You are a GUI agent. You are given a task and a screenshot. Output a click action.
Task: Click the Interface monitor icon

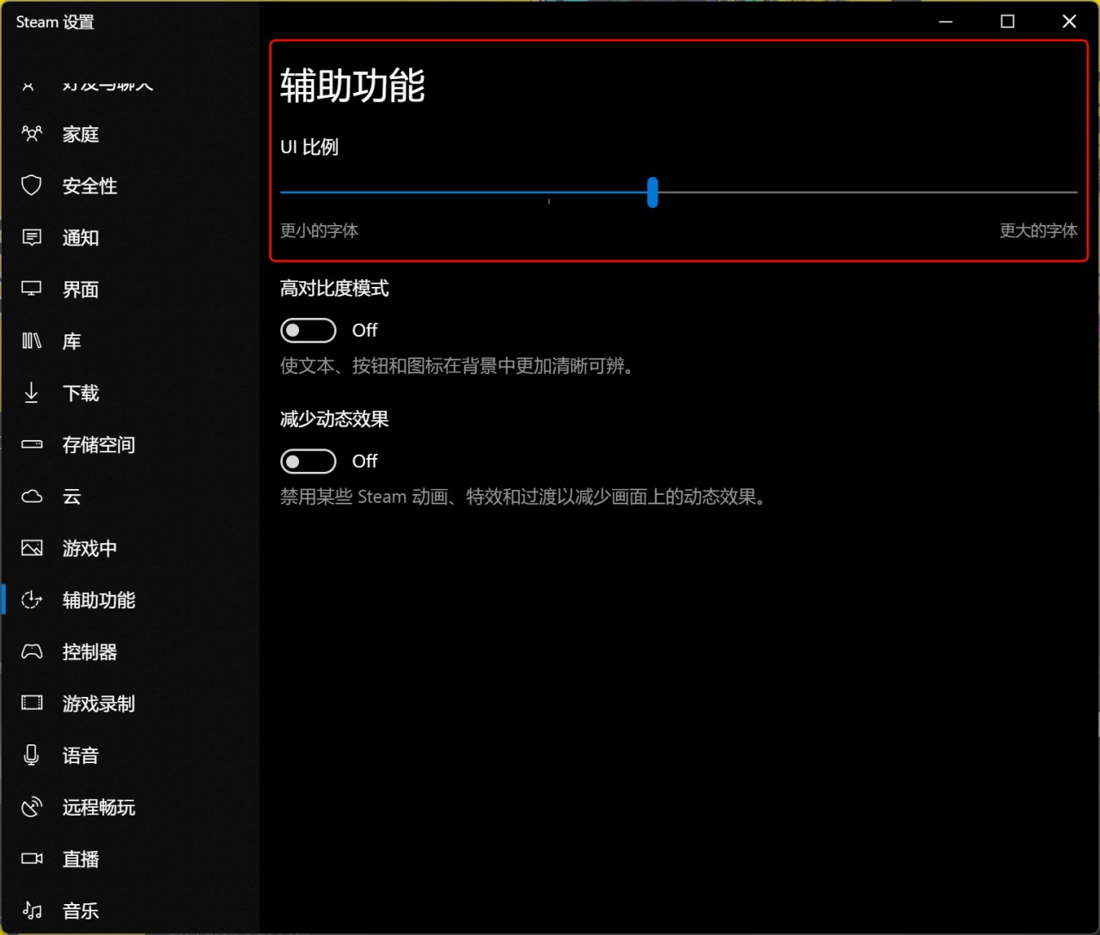(x=32, y=289)
